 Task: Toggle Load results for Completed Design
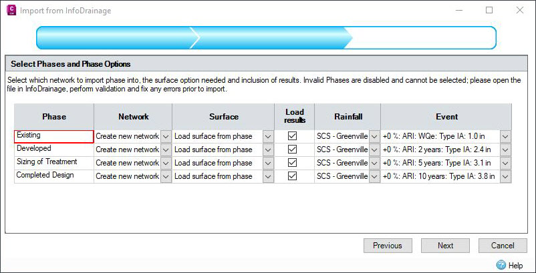coord(292,176)
